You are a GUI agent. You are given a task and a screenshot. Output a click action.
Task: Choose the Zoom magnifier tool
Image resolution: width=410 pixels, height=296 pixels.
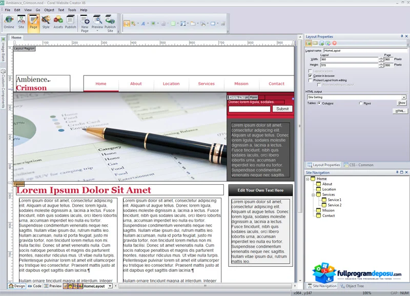(x=133, y=24)
